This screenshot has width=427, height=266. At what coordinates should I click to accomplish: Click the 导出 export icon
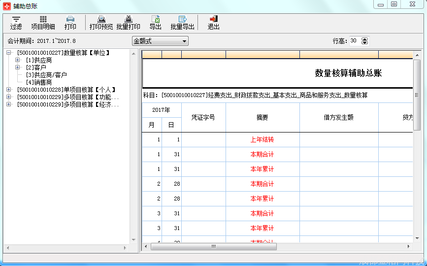click(155, 23)
